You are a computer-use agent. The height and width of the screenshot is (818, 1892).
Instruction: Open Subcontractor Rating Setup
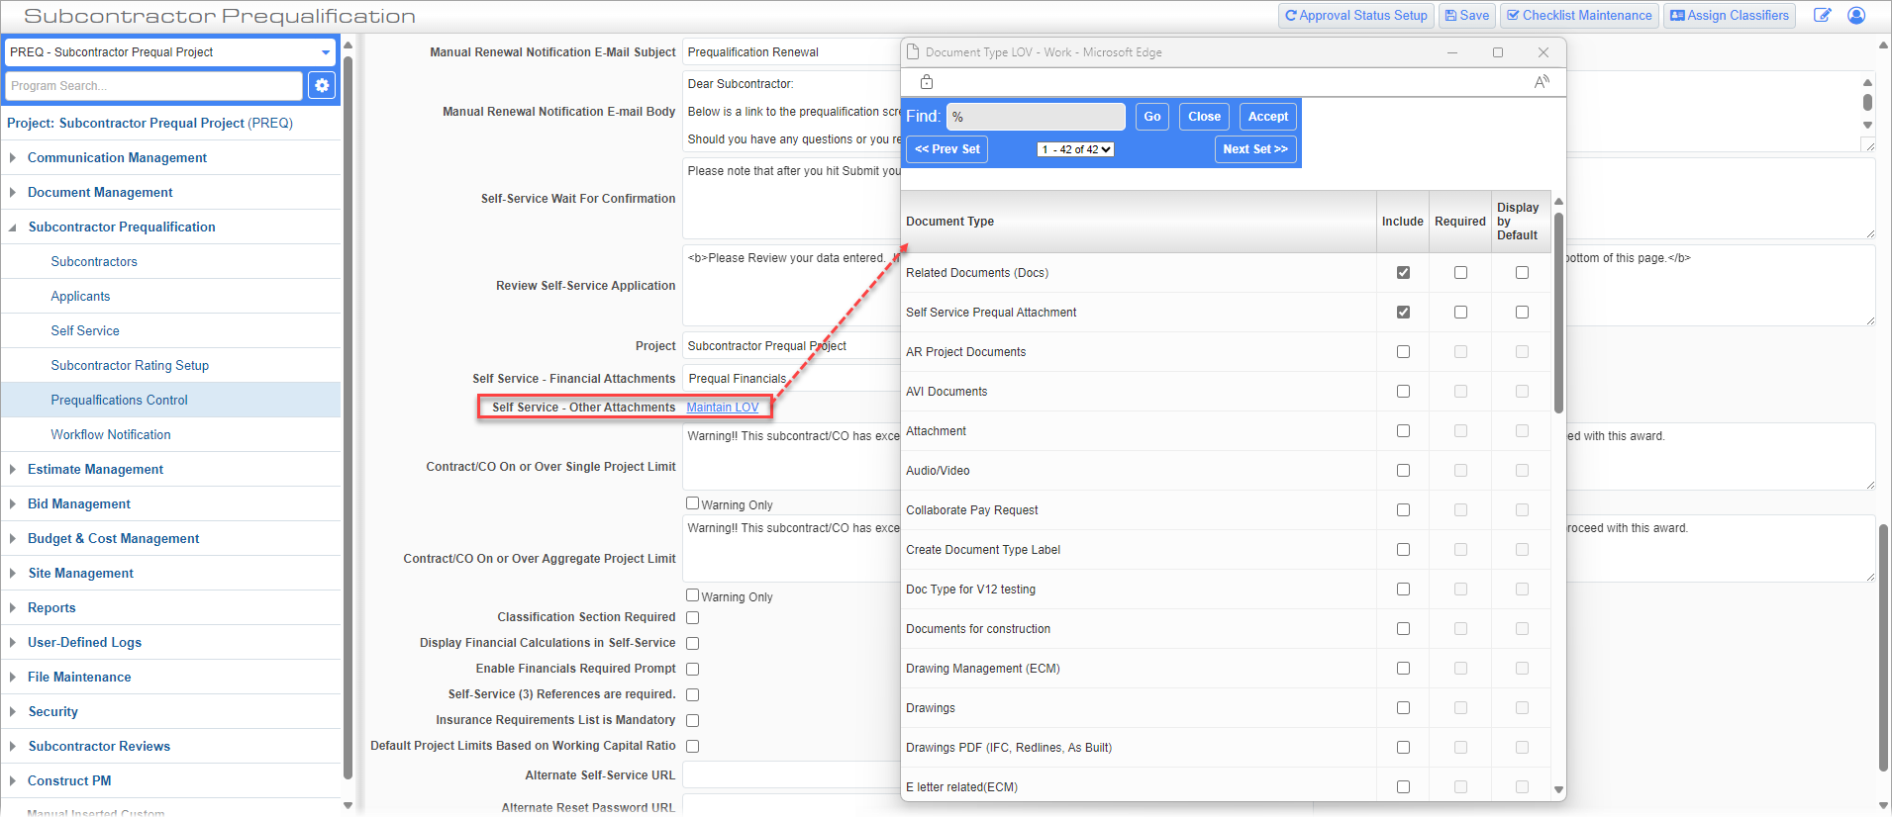(130, 366)
